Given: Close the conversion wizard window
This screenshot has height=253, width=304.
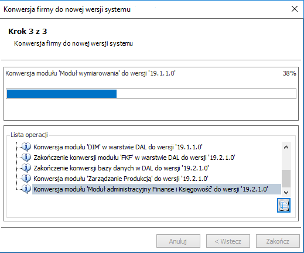Looking at the screenshot, I should pyautogui.click(x=295, y=9).
